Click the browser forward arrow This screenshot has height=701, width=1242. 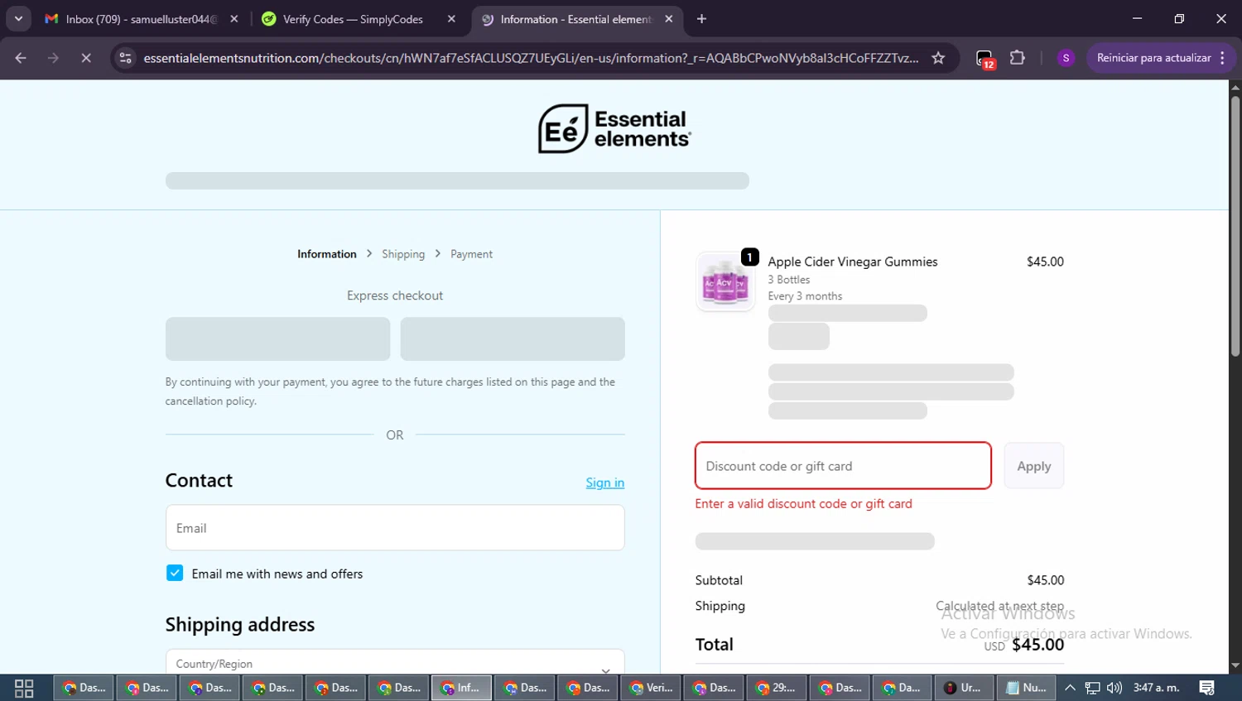point(53,58)
